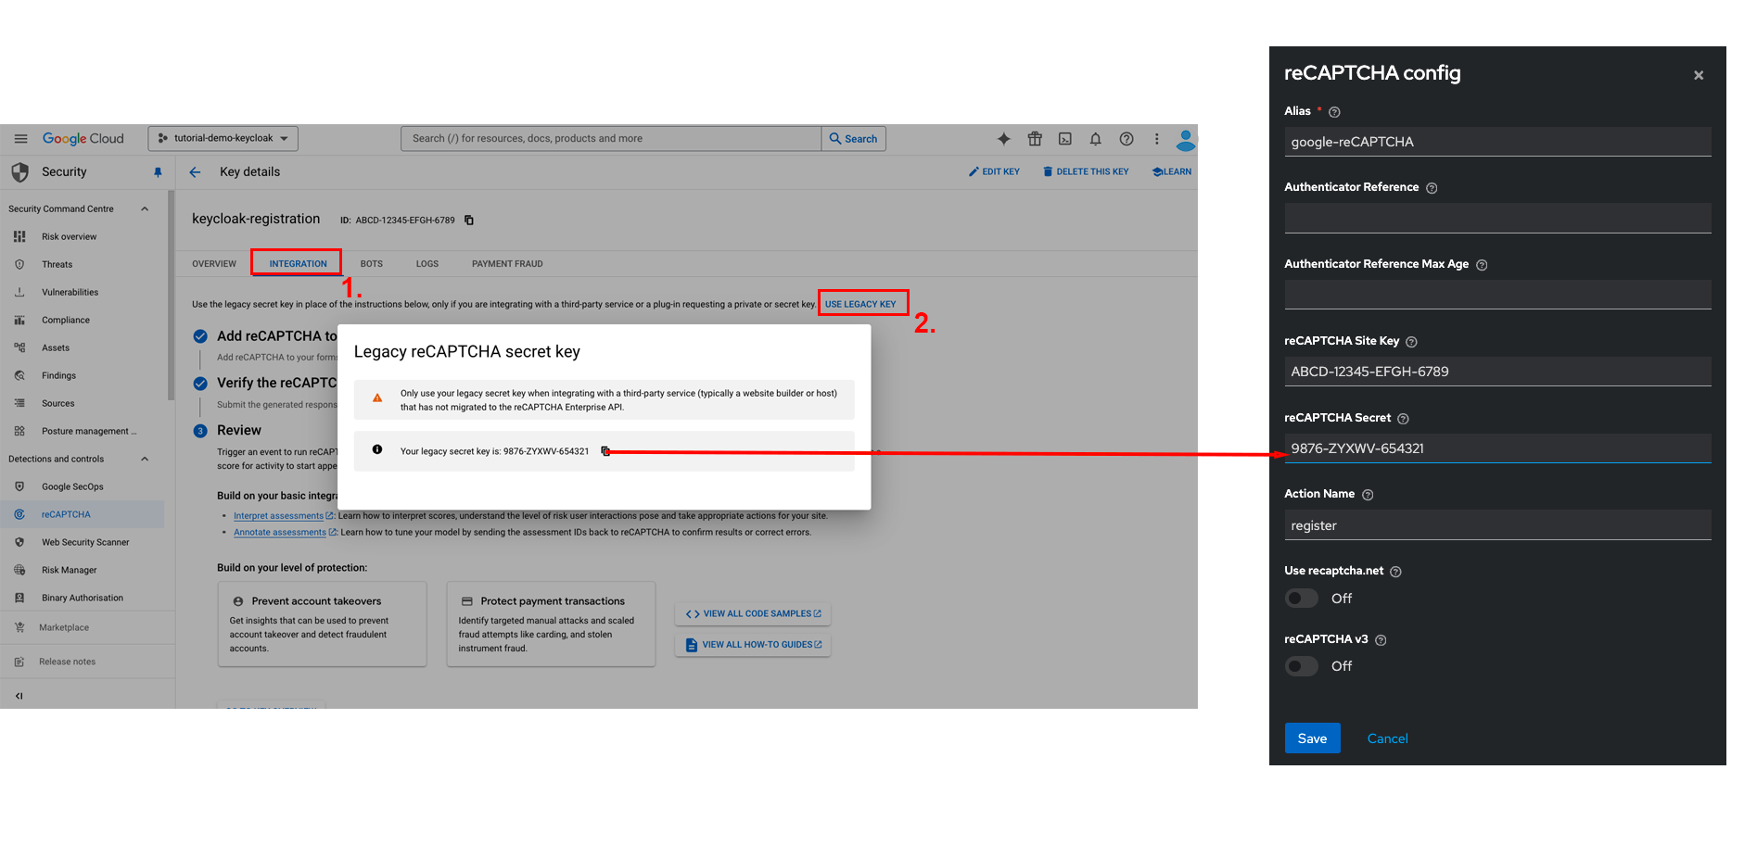Image resolution: width=1757 pixels, height=858 pixels.
Task: Focus the Action Name input field
Action: click(x=1497, y=525)
